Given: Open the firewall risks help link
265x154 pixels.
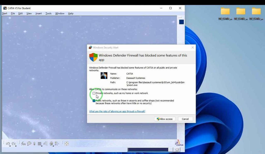Looking at the screenshot, I should [117, 111].
